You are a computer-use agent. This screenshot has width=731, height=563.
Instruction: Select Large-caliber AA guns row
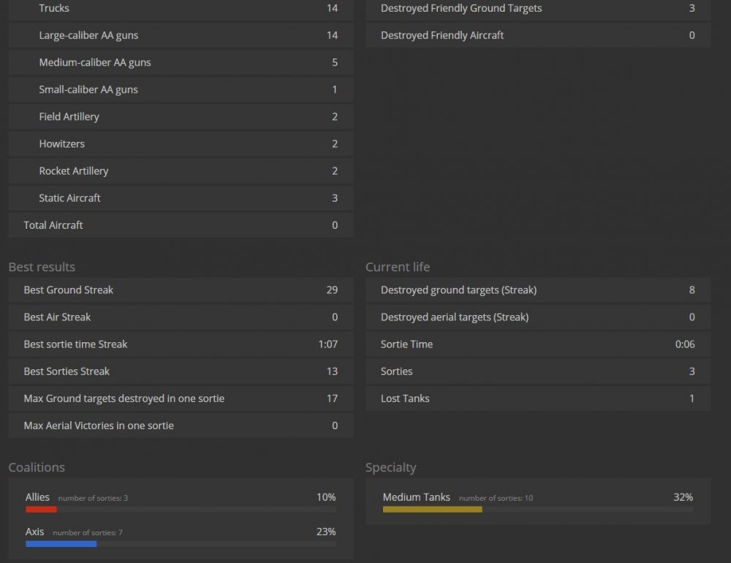181,36
